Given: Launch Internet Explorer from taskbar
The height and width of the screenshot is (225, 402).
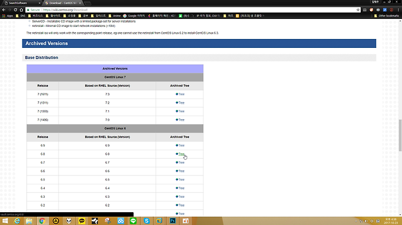Looking at the screenshot, I should pyautogui.click(x=17, y=221).
